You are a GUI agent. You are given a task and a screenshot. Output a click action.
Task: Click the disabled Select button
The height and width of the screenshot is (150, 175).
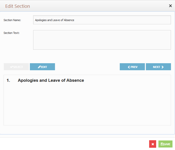pyautogui.click(x=16, y=67)
